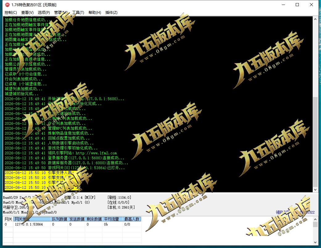Open the 查看(V) menu
This screenshot has width=321, height=248.
27,12
